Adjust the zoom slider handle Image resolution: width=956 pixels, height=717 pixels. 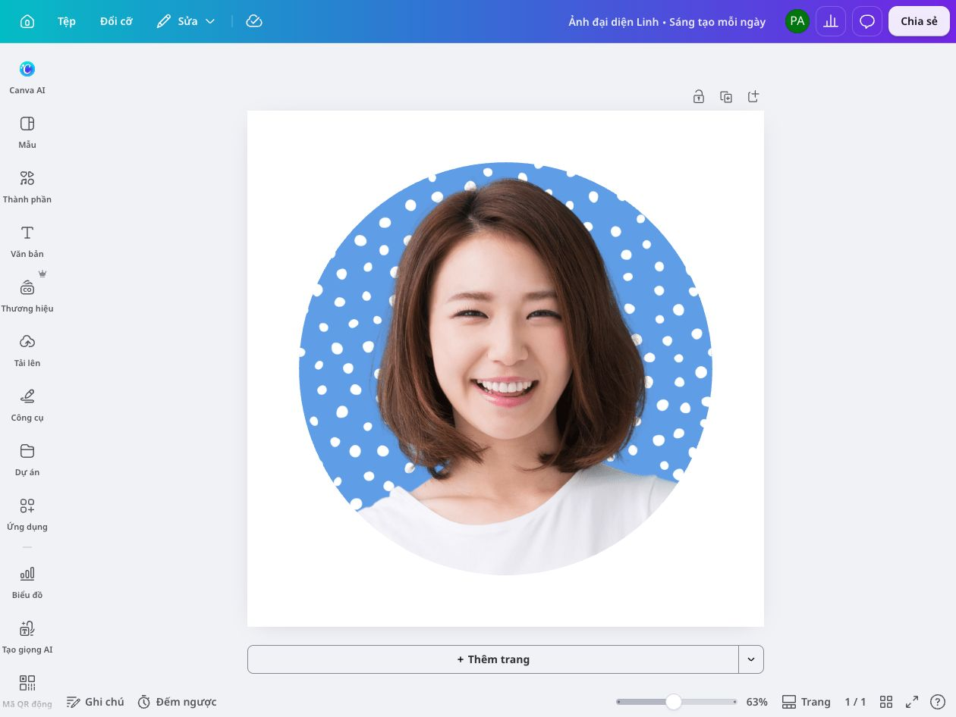(x=673, y=702)
